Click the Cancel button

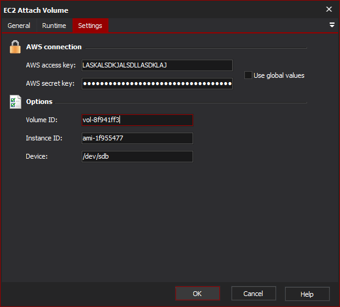253,294
